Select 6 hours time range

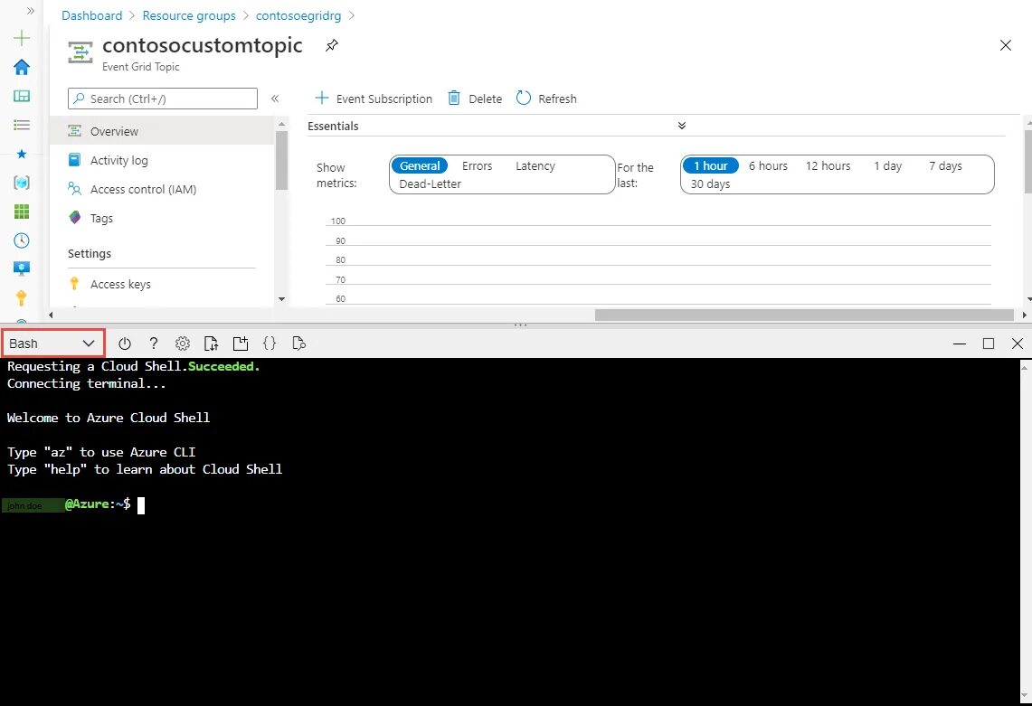click(768, 165)
